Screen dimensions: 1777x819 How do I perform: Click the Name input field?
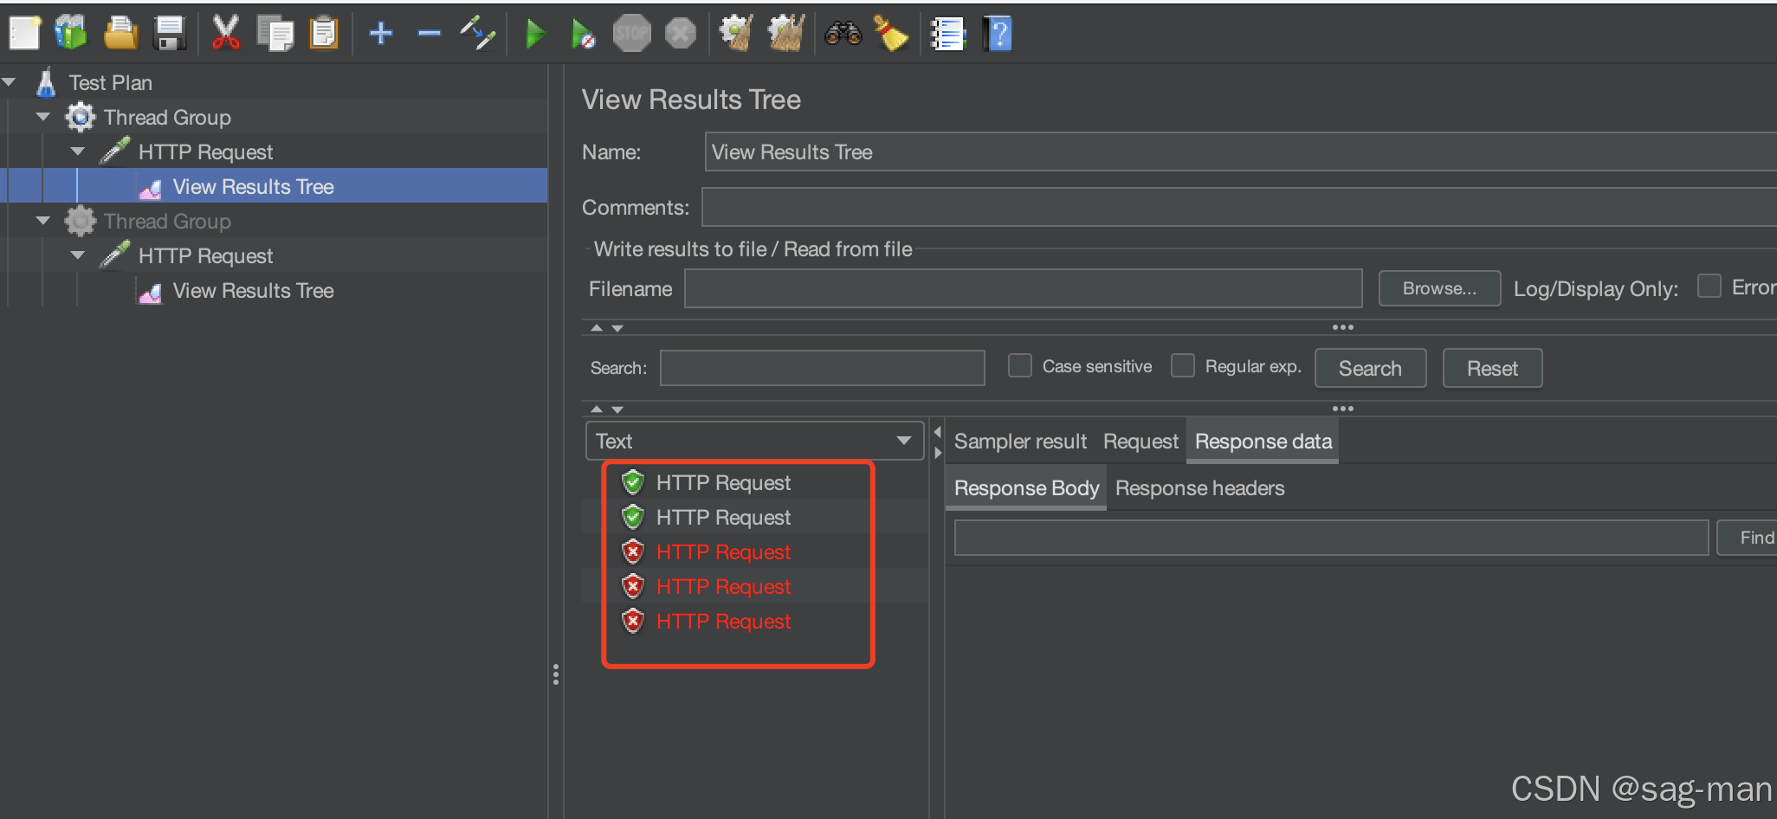1240,152
